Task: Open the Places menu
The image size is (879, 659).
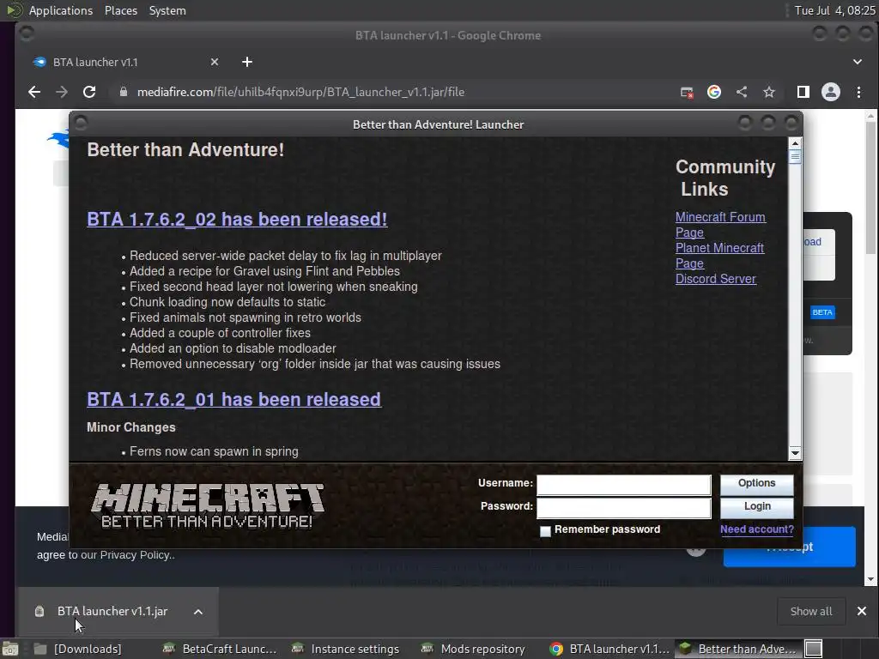Action: [x=120, y=10]
